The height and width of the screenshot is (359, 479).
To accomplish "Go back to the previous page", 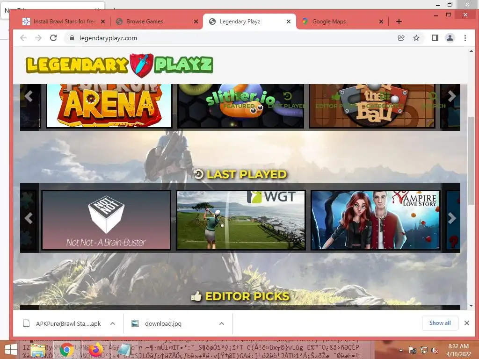I will click(23, 38).
